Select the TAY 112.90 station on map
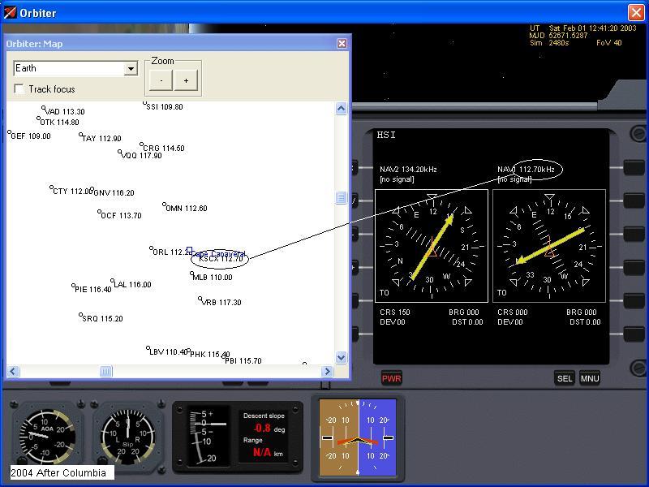The width and height of the screenshot is (649, 487). pyautogui.click(x=100, y=137)
